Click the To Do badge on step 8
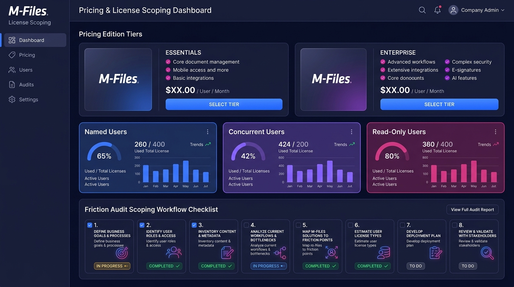 [468, 266]
